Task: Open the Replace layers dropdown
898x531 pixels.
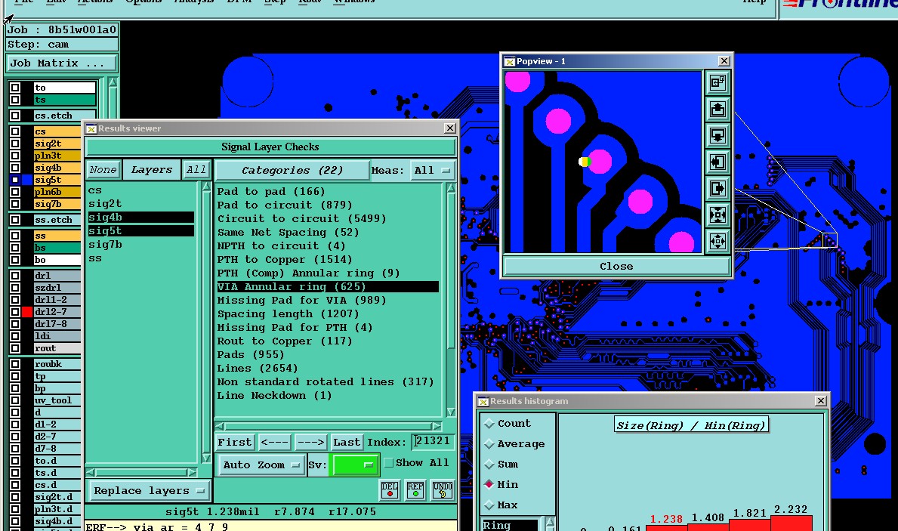Action: [x=149, y=491]
